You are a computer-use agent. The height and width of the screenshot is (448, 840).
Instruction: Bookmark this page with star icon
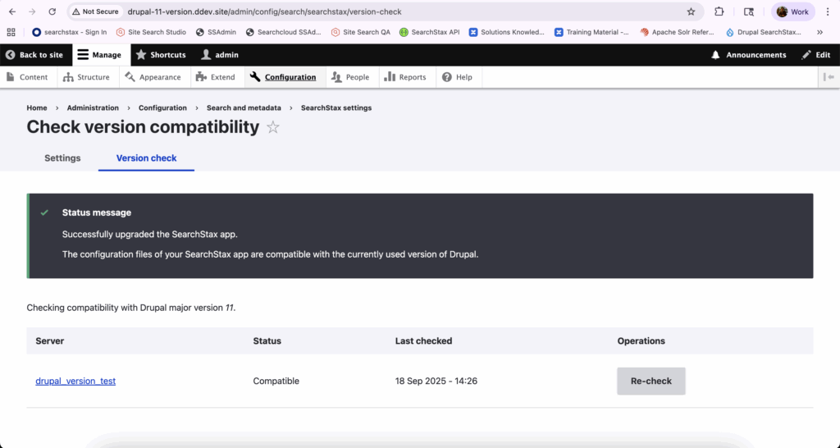coord(691,11)
